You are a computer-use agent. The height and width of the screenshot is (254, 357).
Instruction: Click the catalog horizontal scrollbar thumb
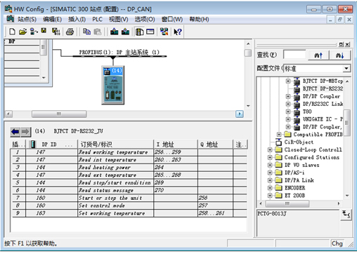click(x=287, y=203)
